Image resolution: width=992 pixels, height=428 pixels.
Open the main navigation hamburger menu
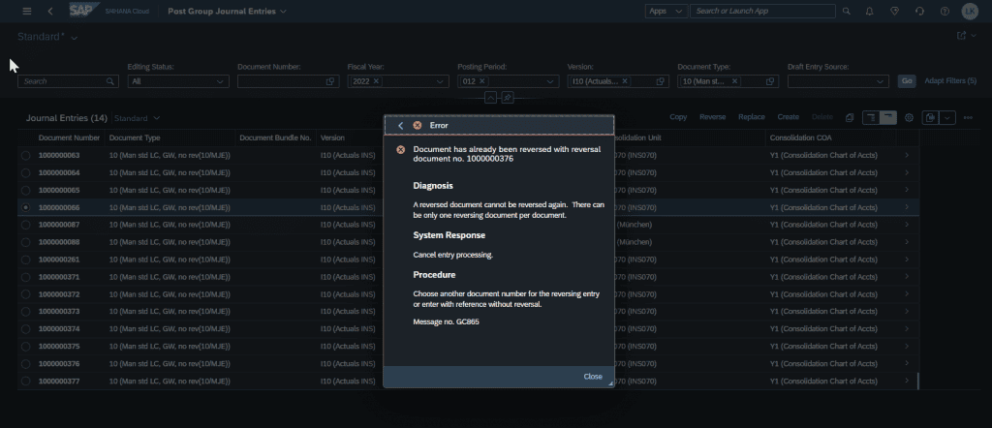pyautogui.click(x=26, y=12)
